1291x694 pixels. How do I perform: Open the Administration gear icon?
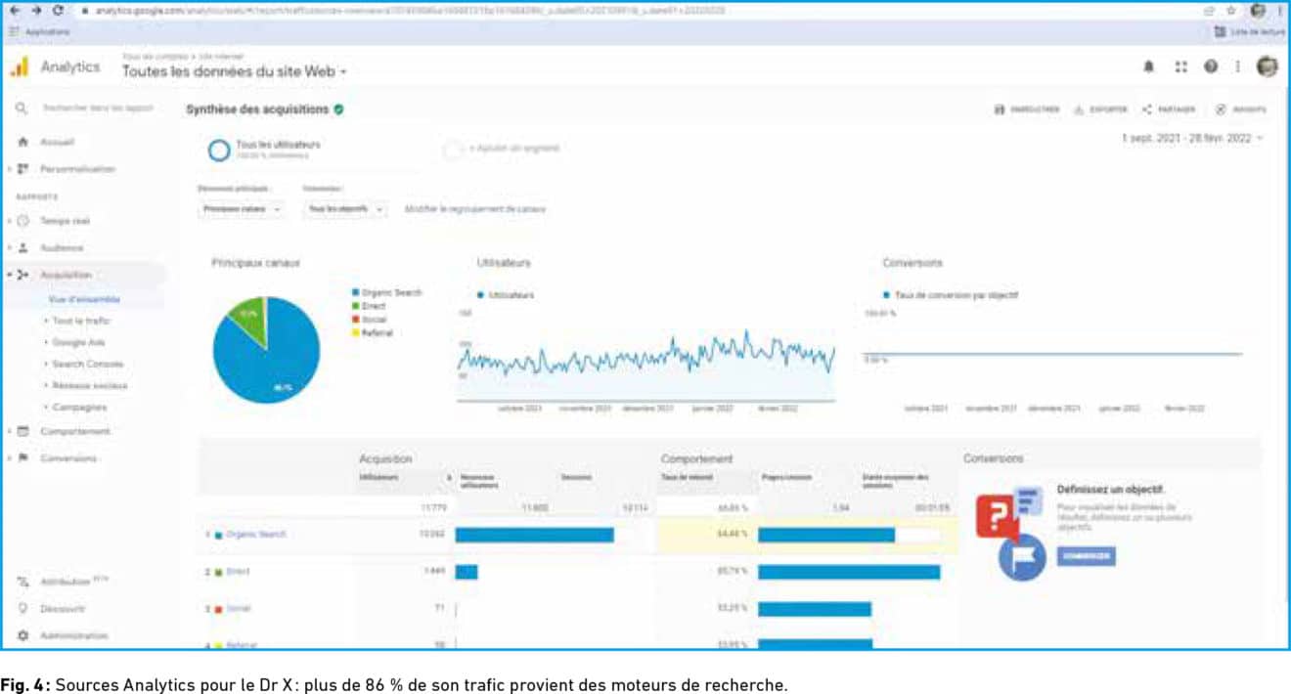click(23, 635)
